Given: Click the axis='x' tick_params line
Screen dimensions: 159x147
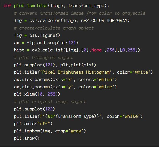Looking at the screenshot, I should point(65,79).
